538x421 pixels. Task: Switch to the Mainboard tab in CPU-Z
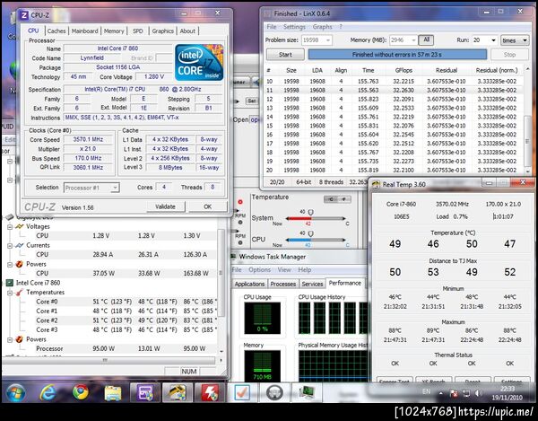(85, 31)
